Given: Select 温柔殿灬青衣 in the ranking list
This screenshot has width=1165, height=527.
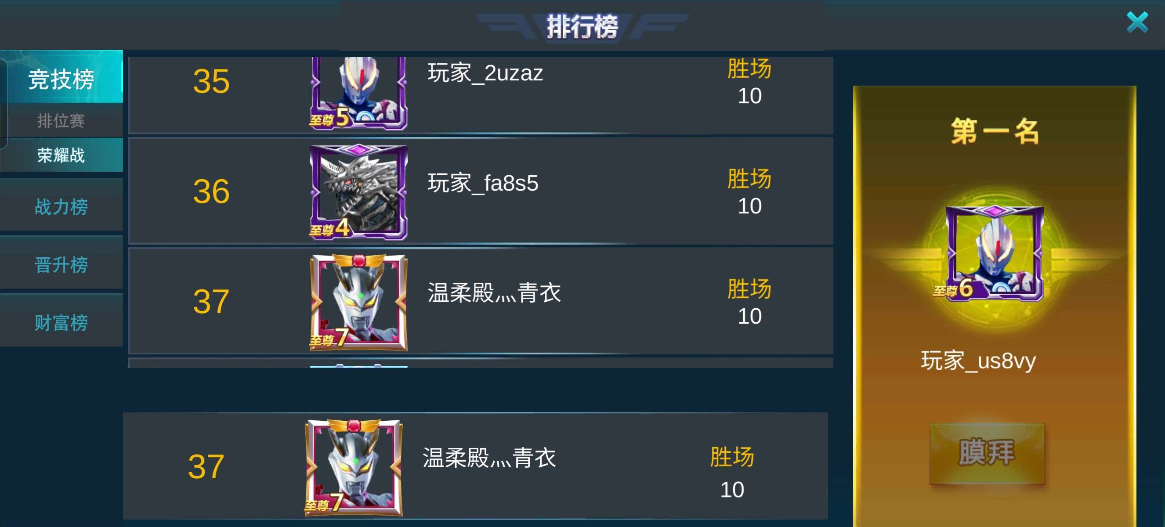Looking at the screenshot, I should [x=494, y=293].
